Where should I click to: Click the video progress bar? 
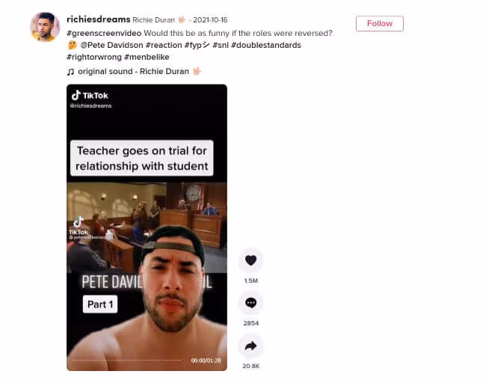[127, 361]
